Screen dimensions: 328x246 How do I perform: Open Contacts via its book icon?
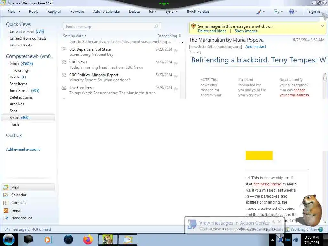[x=6, y=203]
